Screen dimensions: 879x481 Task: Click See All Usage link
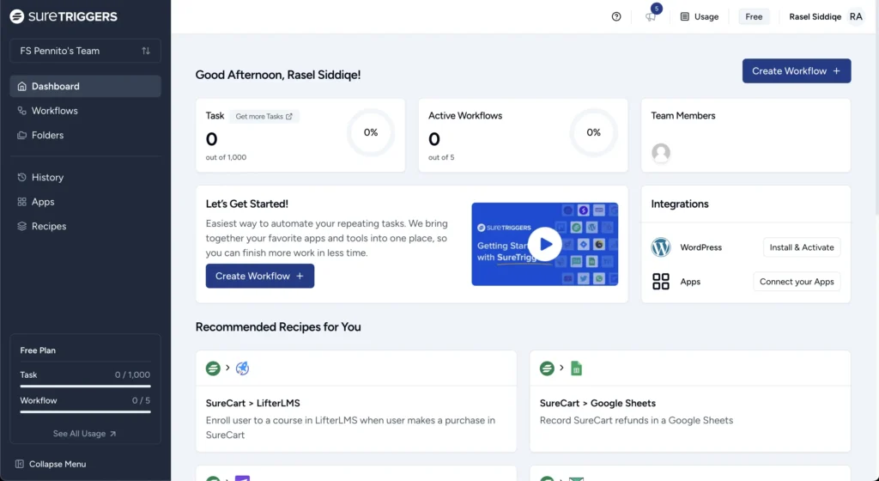point(85,434)
